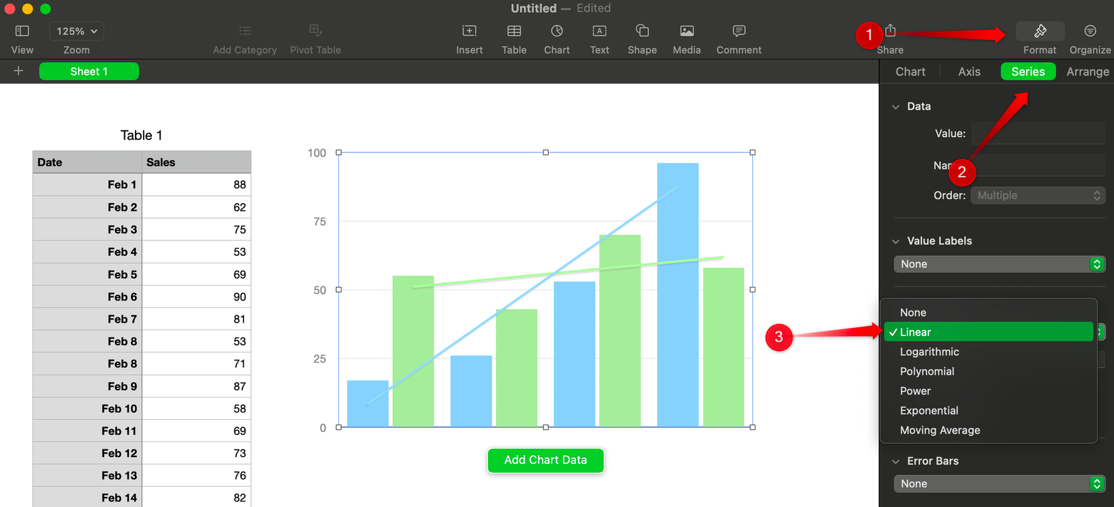
Task: Collapse the Value Labels section
Action: (896, 241)
